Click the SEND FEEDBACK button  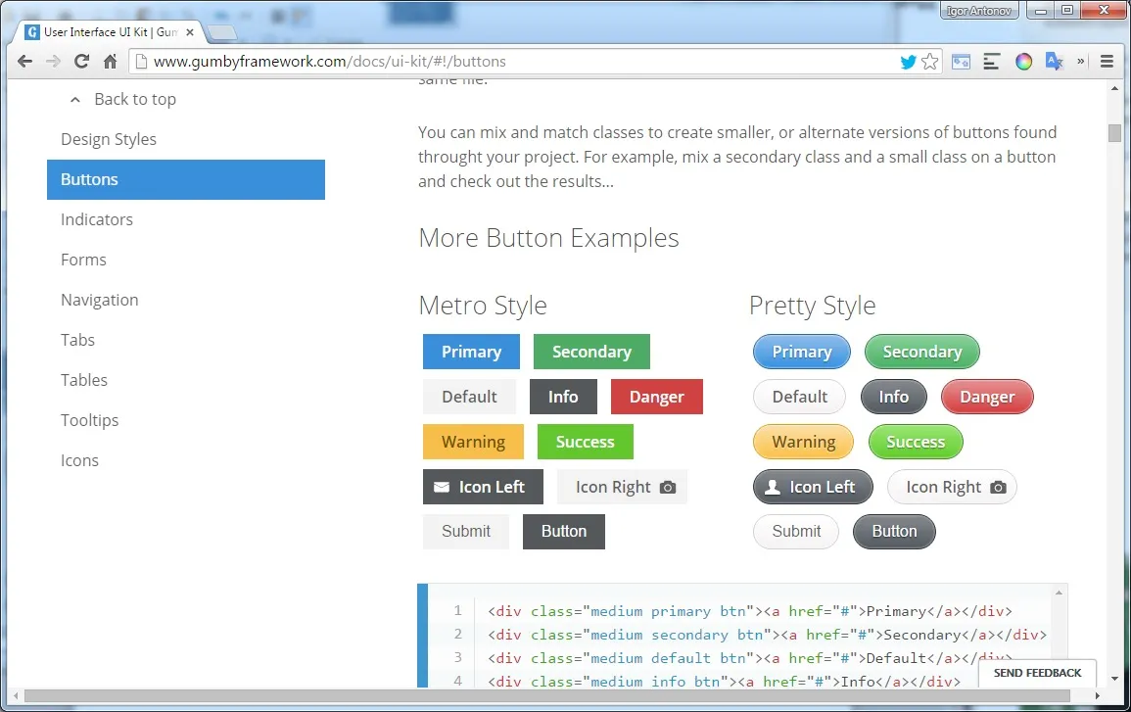click(x=1037, y=673)
